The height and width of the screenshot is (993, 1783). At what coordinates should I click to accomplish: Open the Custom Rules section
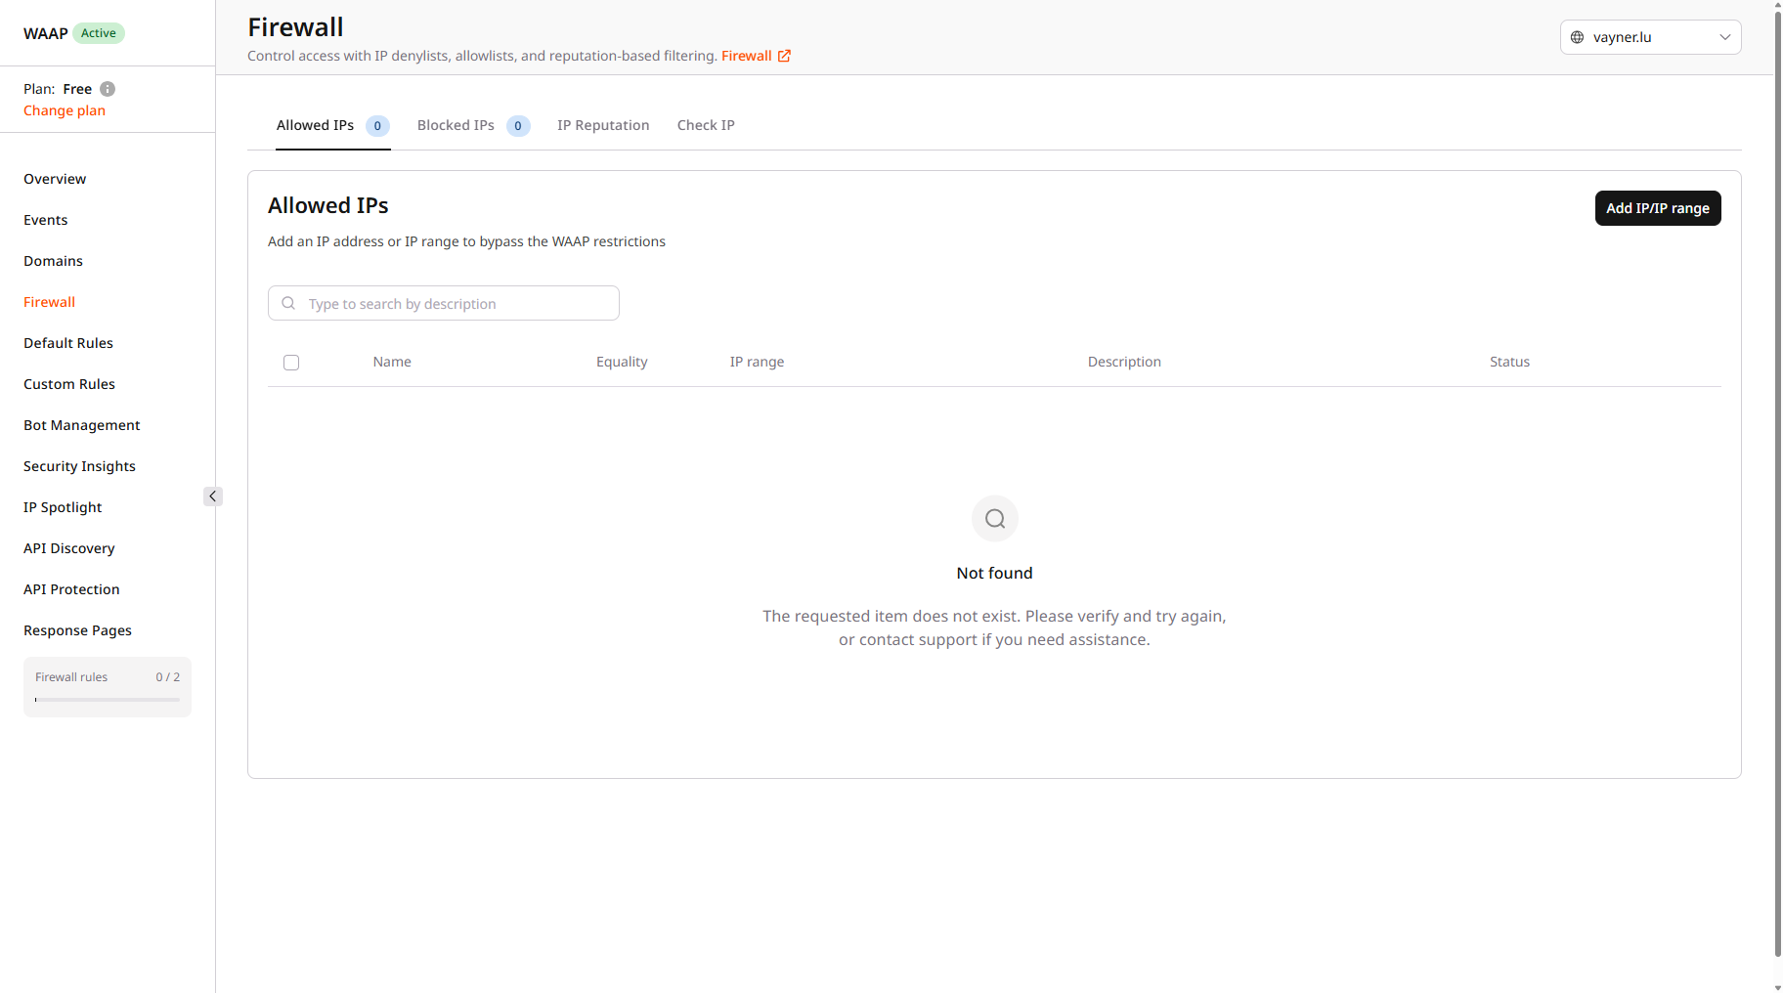click(x=69, y=384)
